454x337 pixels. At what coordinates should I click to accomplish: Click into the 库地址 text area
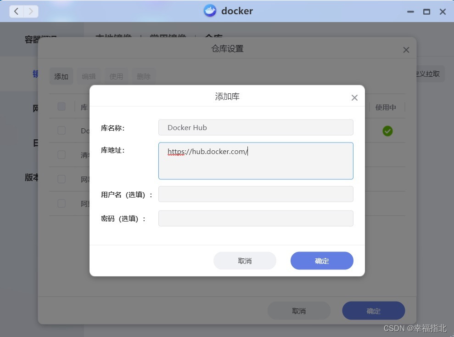[x=256, y=161]
